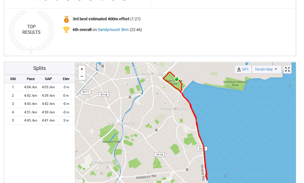The image size is (304, 183).
Task: Click the Elev column header
Action: tap(66, 79)
